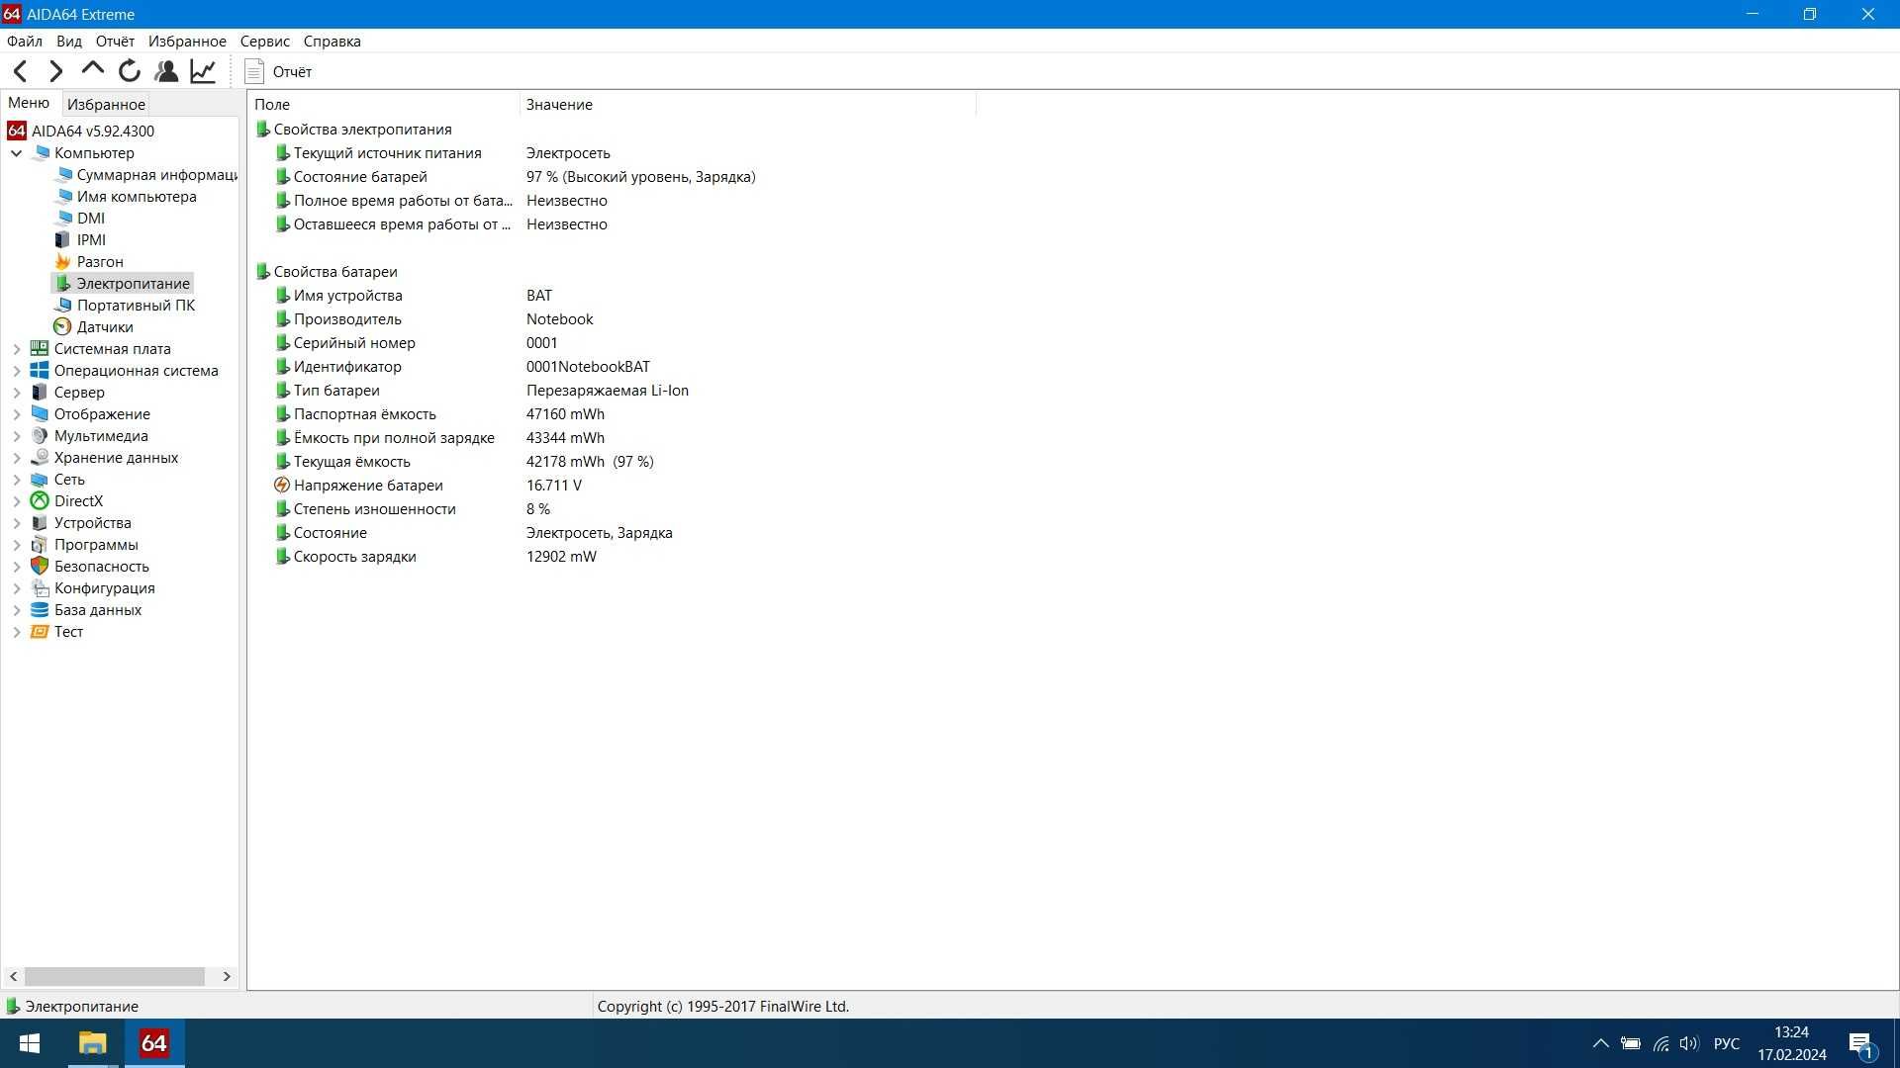Click the sidebar horizontal scrollbar thumb
Image resolution: width=1900 pixels, height=1068 pixels.
coord(115,976)
